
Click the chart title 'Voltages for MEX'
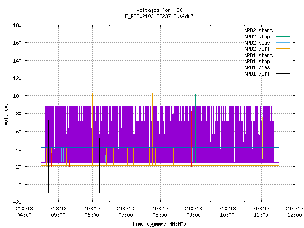pos(159,10)
